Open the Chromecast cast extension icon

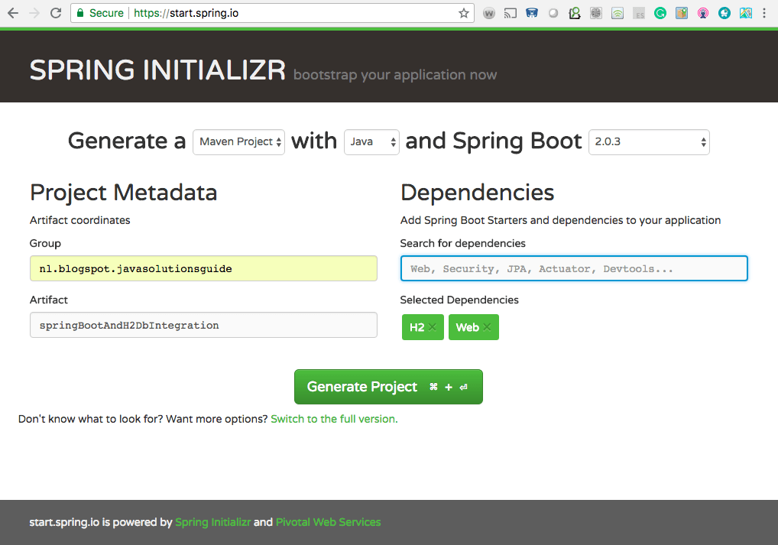coord(510,14)
